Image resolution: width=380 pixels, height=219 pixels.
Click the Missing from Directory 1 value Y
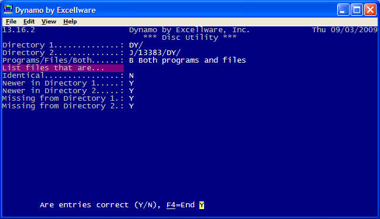point(131,98)
